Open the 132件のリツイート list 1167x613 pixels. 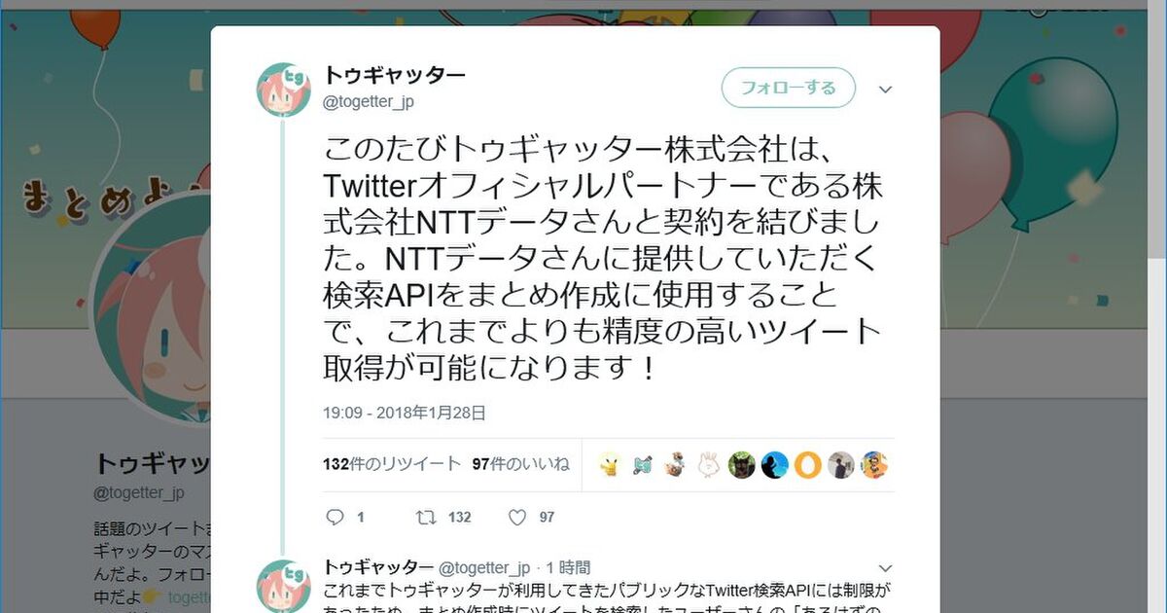392,464
